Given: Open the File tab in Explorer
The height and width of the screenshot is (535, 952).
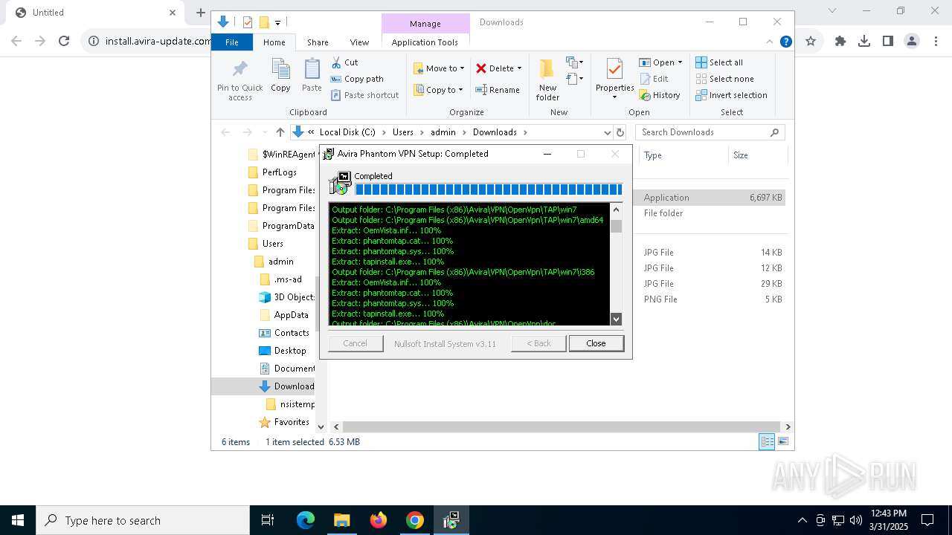Looking at the screenshot, I should point(232,42).
